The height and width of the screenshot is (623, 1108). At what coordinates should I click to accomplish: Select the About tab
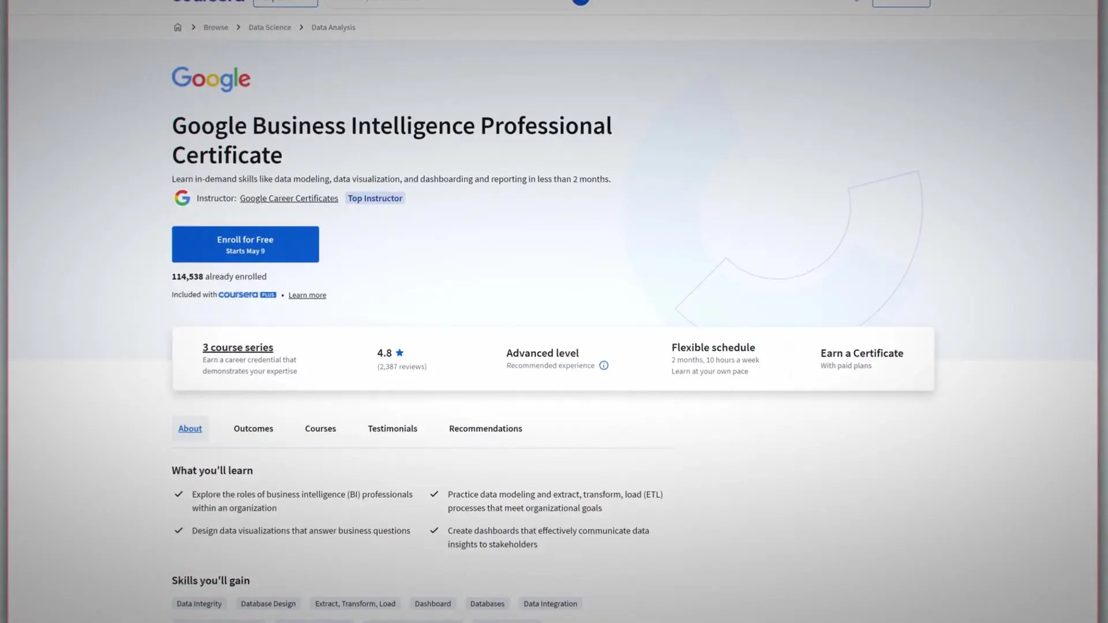(190, 429)
